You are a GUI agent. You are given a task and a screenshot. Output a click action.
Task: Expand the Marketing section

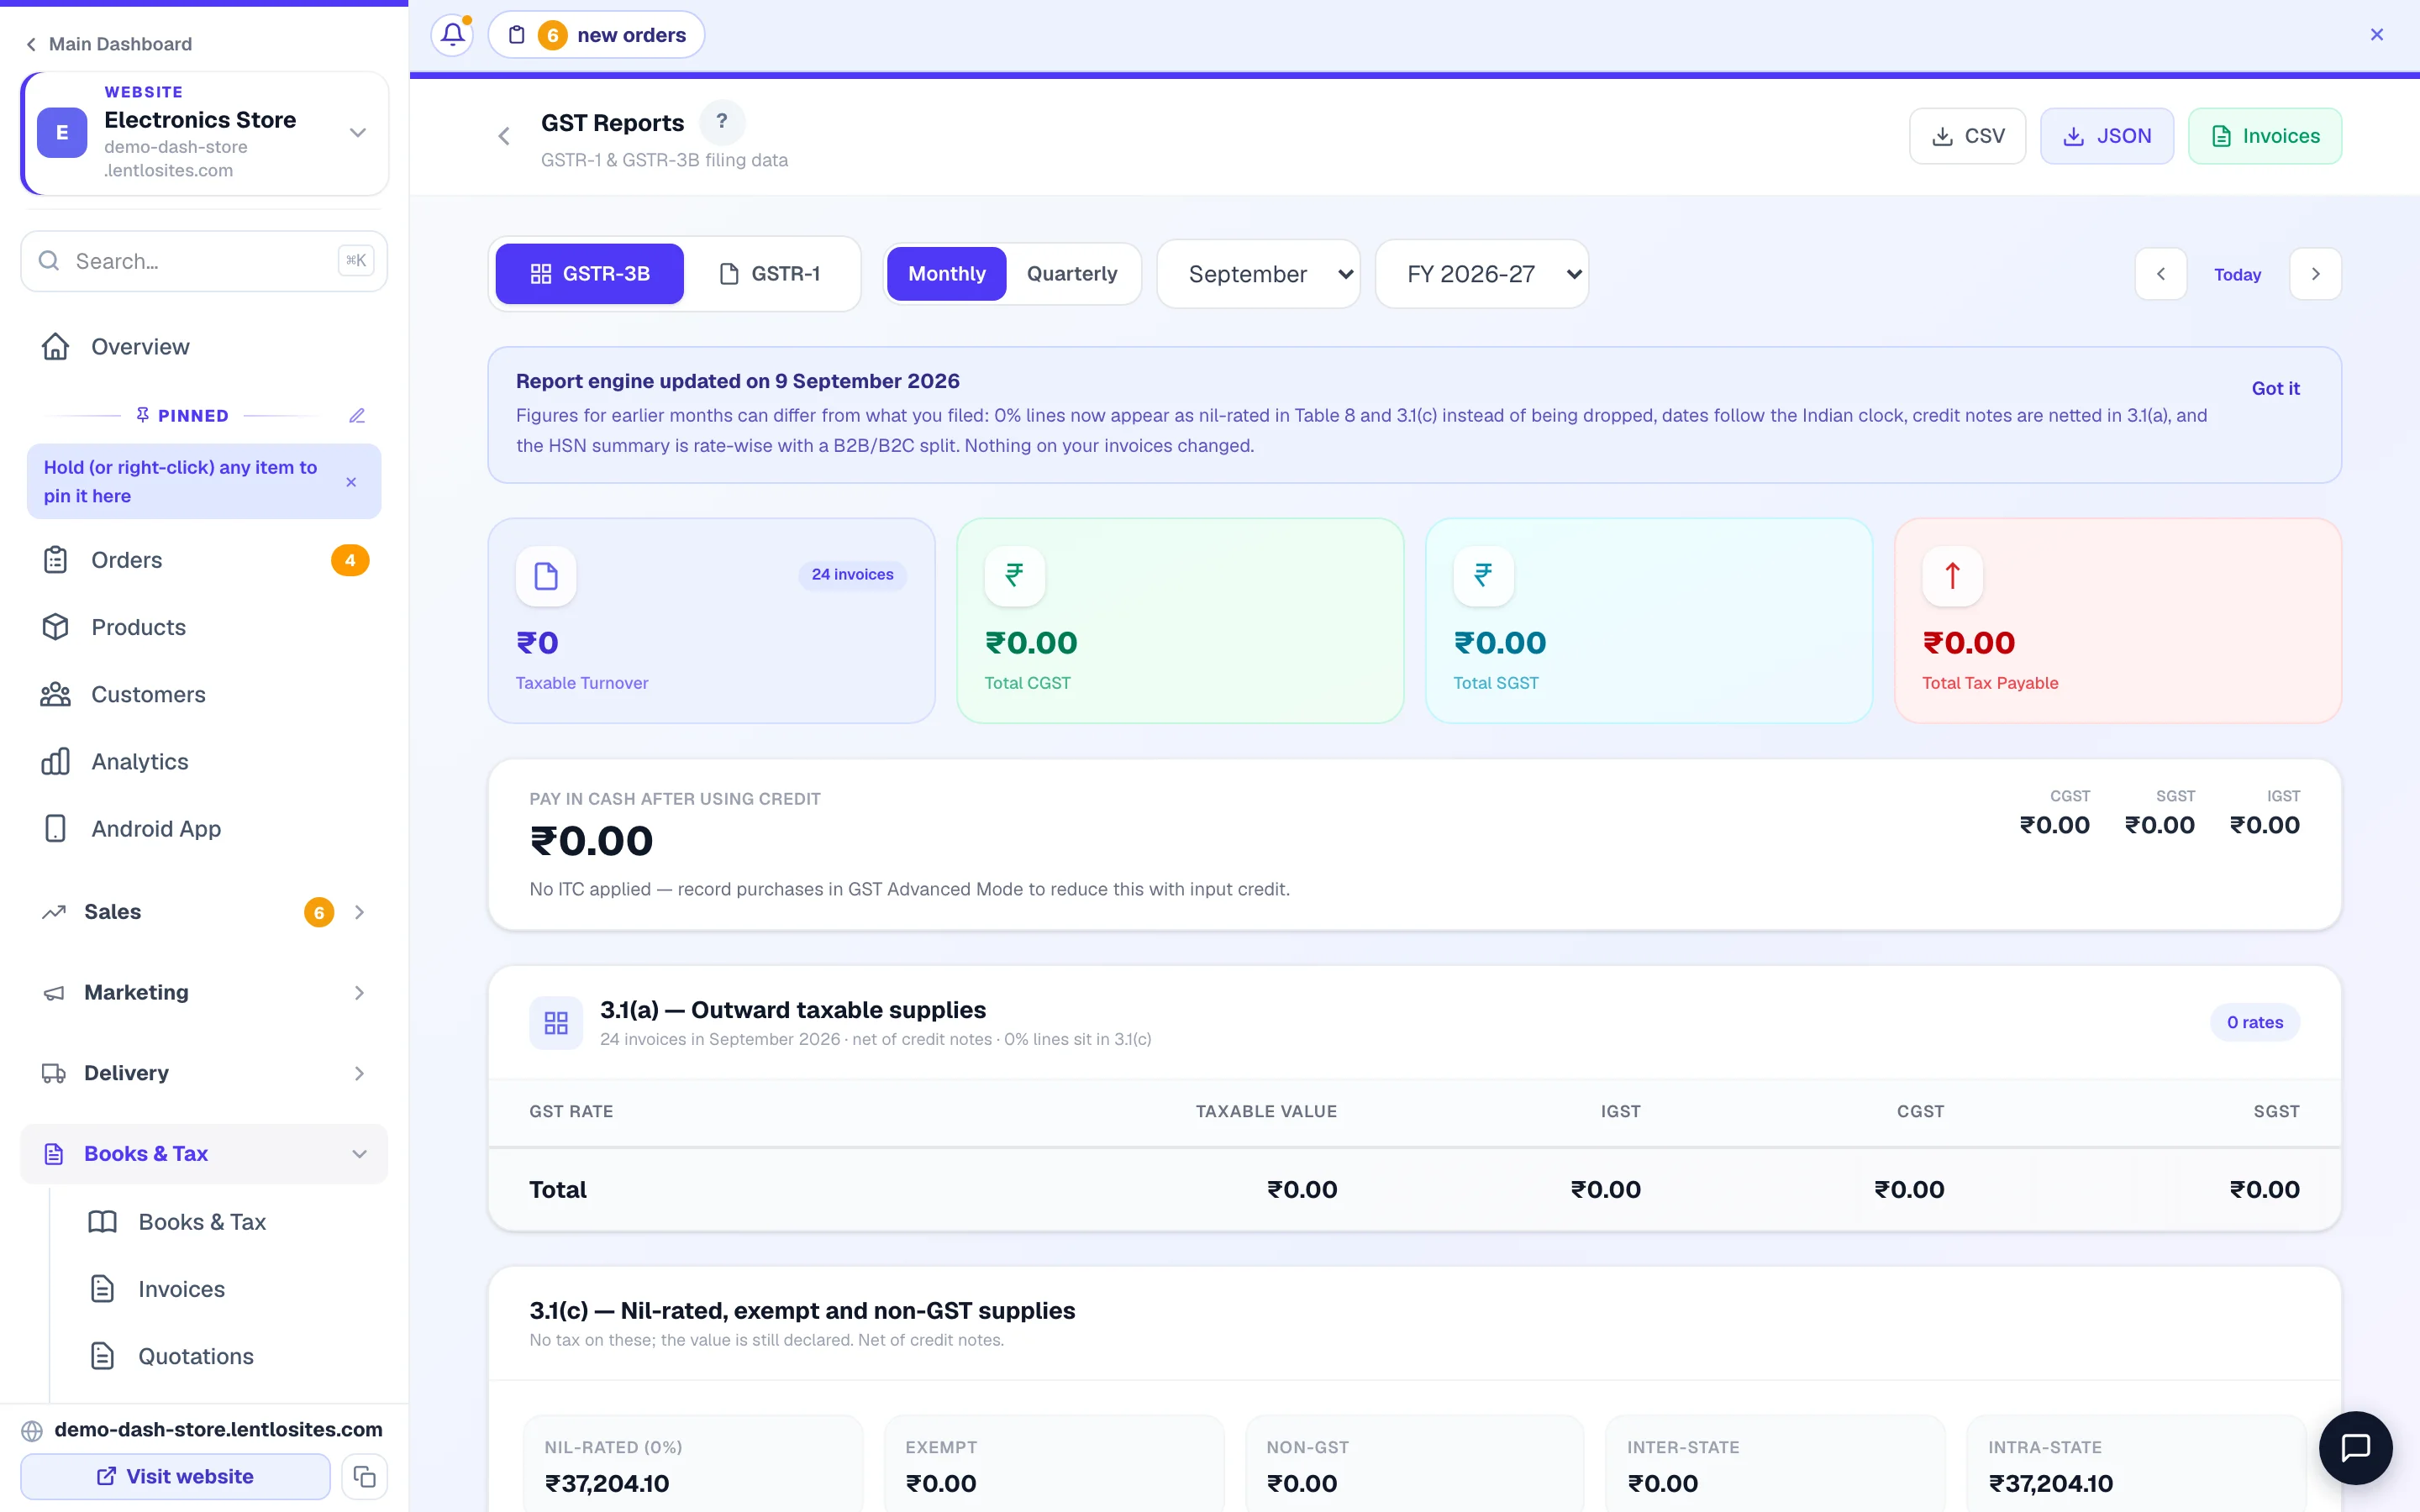click(204, 993)
